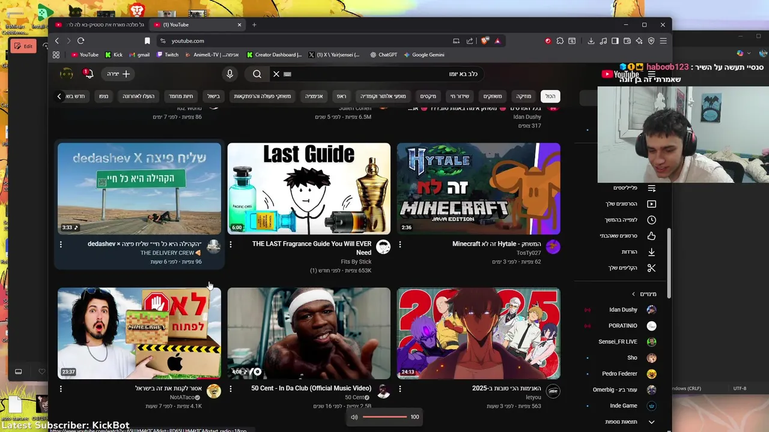The image size is (769, 432).
Task: Open the Brave wallet icon
Action: coord(627,41)
